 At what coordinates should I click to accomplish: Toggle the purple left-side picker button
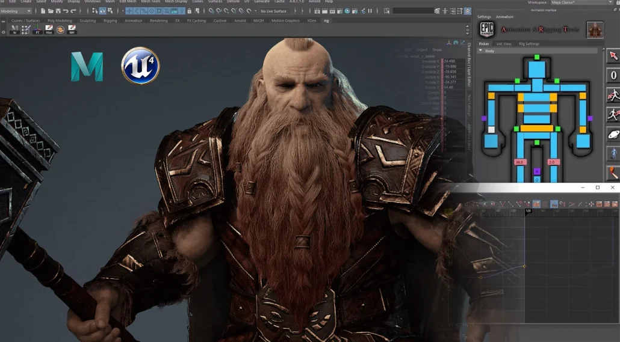483,118
